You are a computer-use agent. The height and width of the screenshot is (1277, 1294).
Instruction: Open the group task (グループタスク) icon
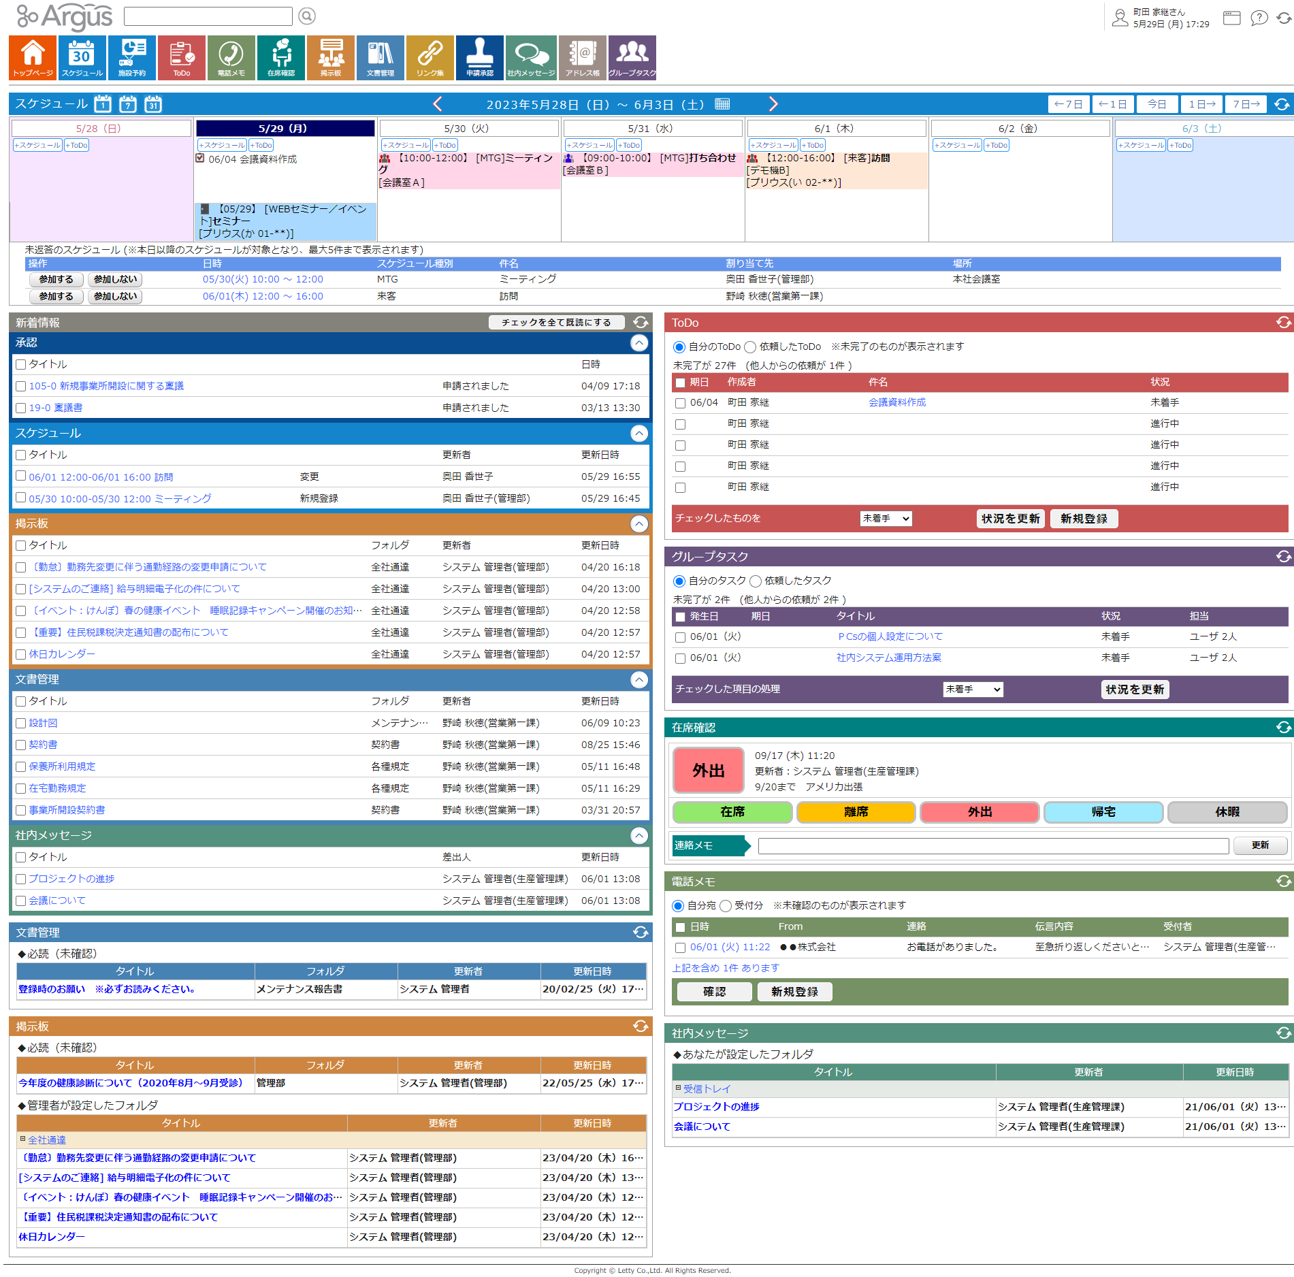632,58
